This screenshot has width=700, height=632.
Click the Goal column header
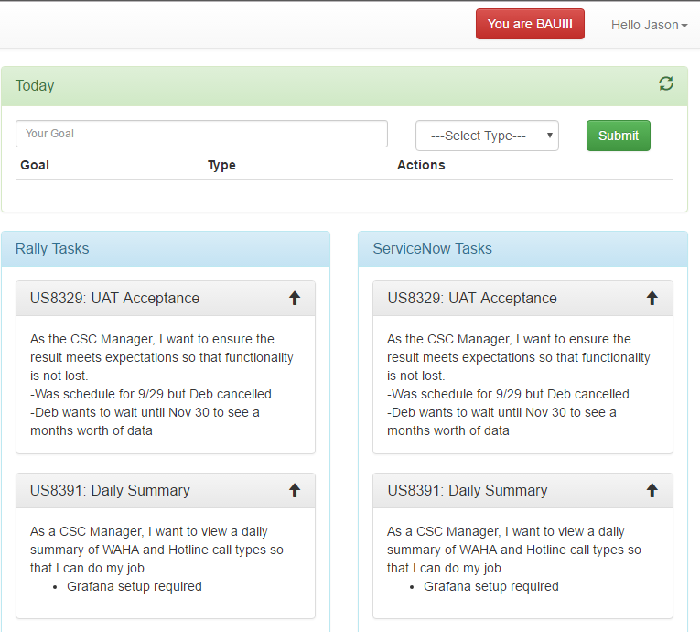coord(35,165)
